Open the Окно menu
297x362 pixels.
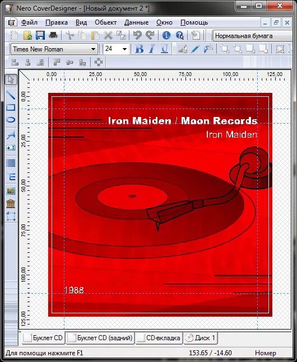164,22
